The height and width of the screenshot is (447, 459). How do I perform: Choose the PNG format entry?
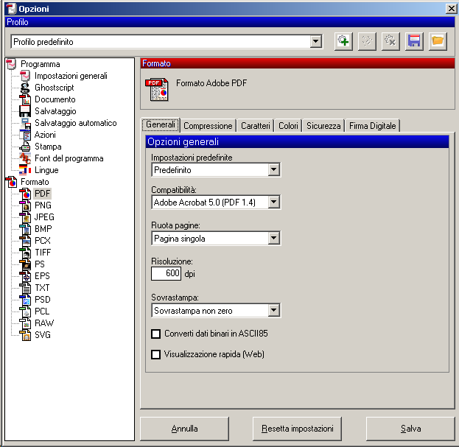(x=43, y=205)
